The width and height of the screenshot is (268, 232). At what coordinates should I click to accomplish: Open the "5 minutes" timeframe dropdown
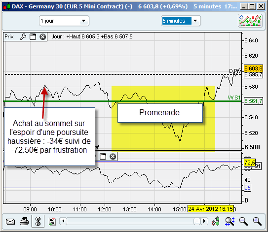coord(181,21)
